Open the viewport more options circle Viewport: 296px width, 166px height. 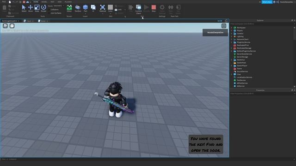pos(224,26)
